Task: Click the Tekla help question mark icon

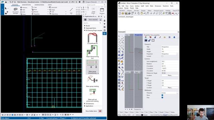Action: click(x=80, y=2)
